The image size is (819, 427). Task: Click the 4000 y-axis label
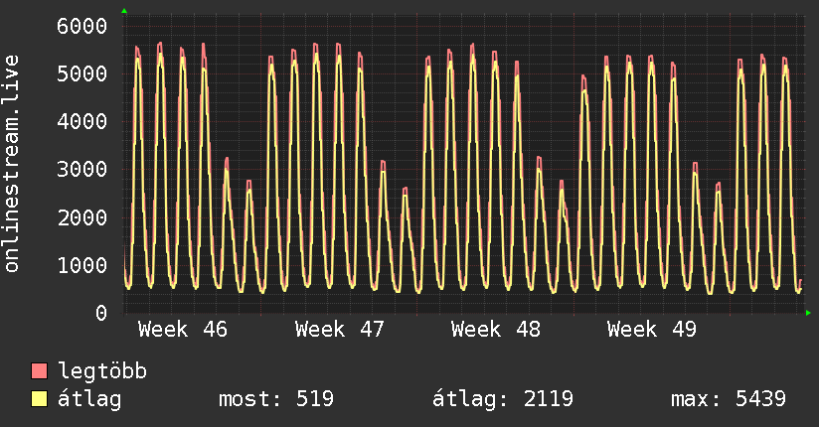81,121
